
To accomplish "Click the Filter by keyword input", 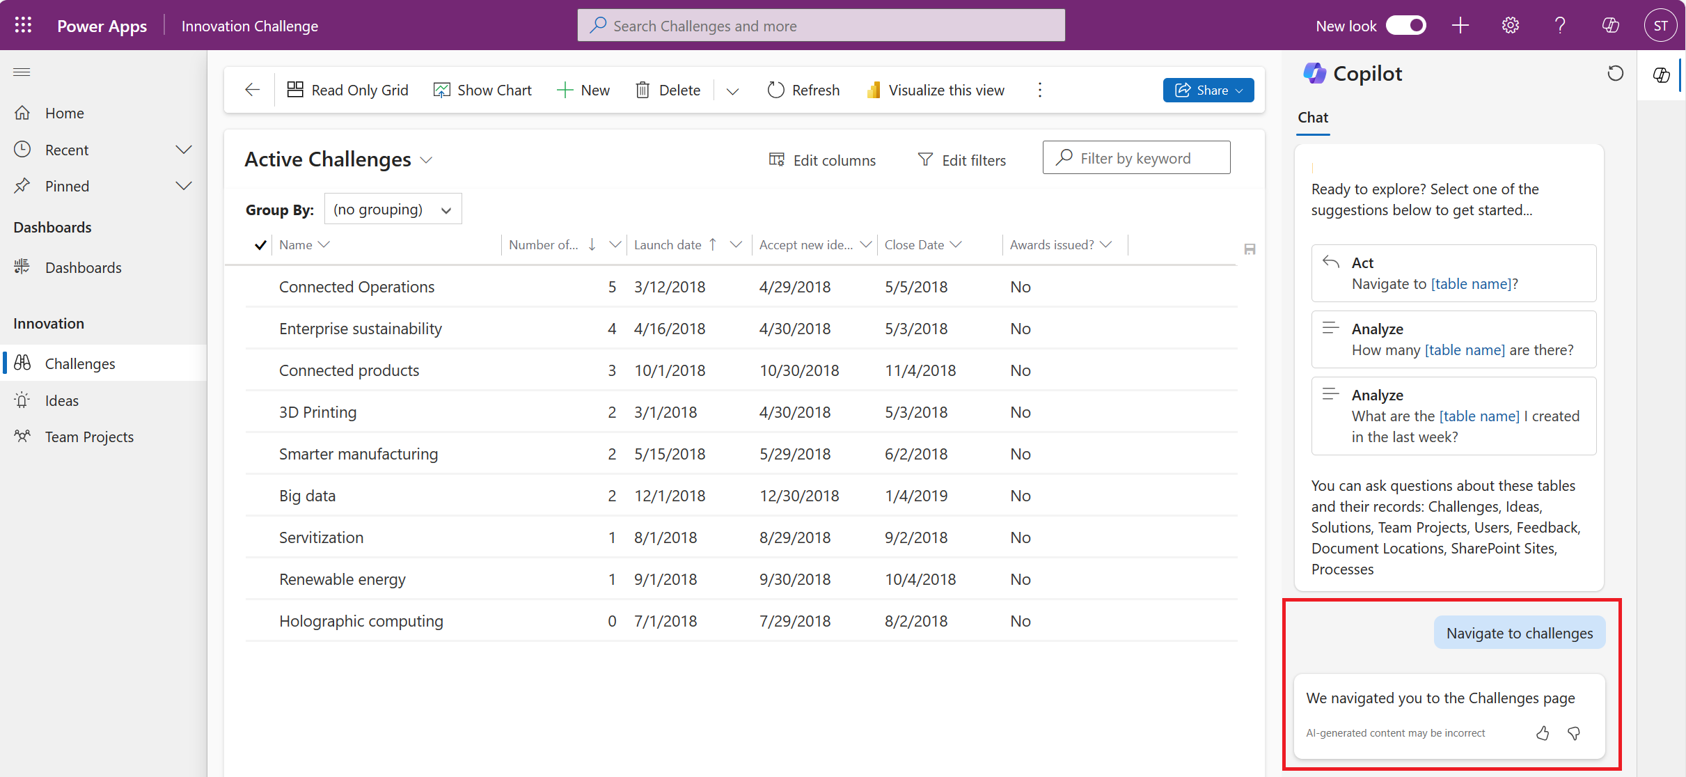I will 1137,158.
